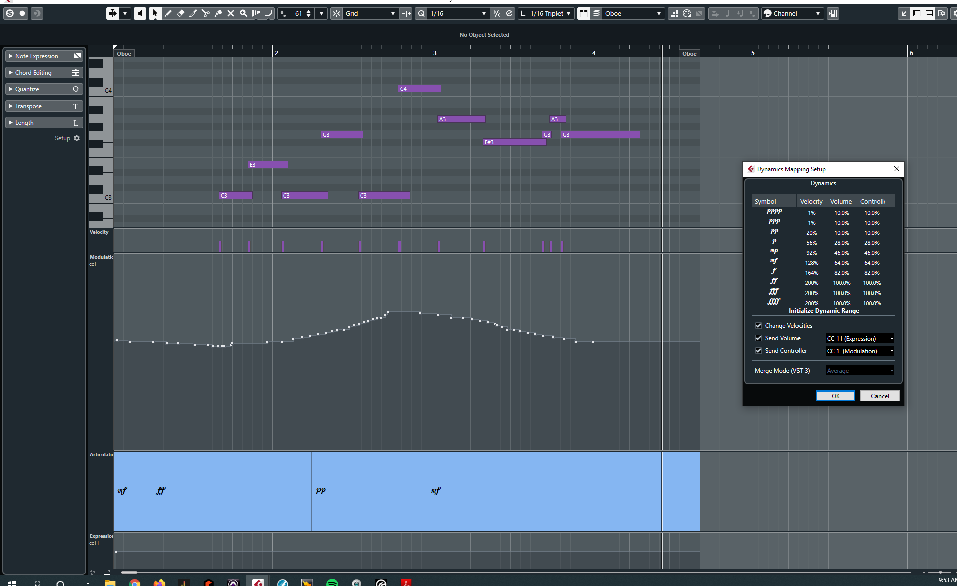This screenshot has width=957, height=586.
Task: Toggle the Open in Separate Window arrow
Action: (x=904, y=13)
